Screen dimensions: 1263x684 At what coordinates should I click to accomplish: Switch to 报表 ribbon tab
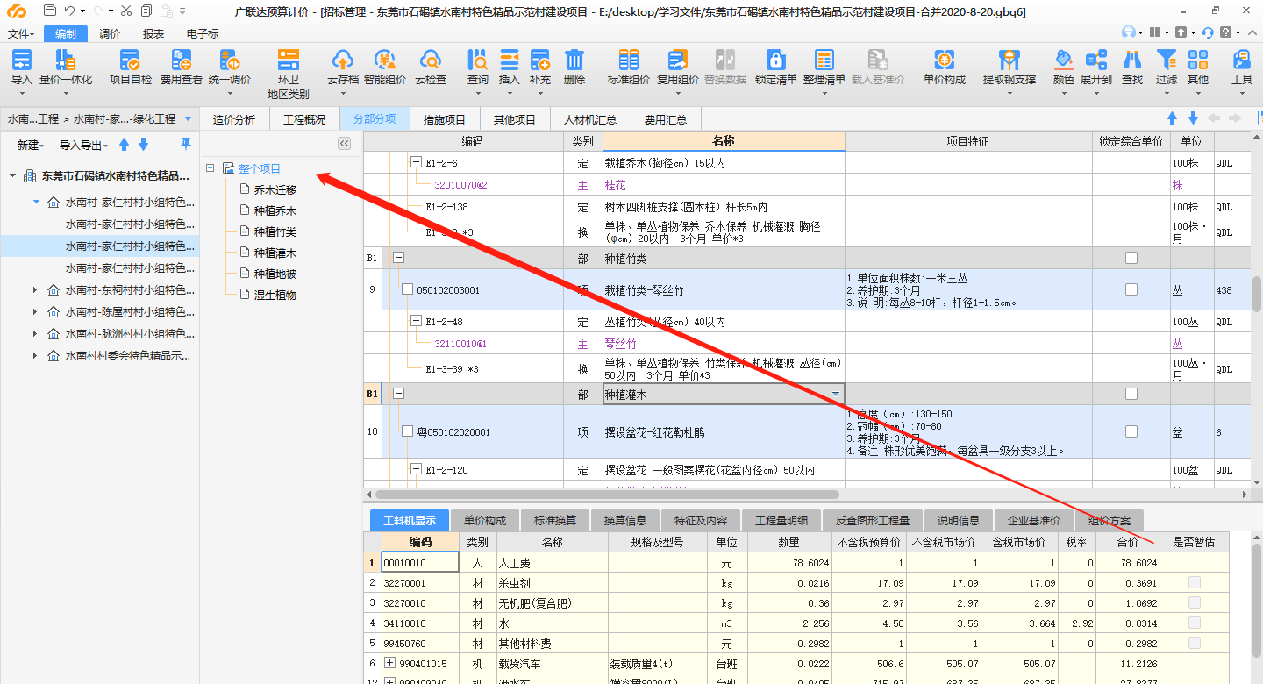[x=153, y=33]
